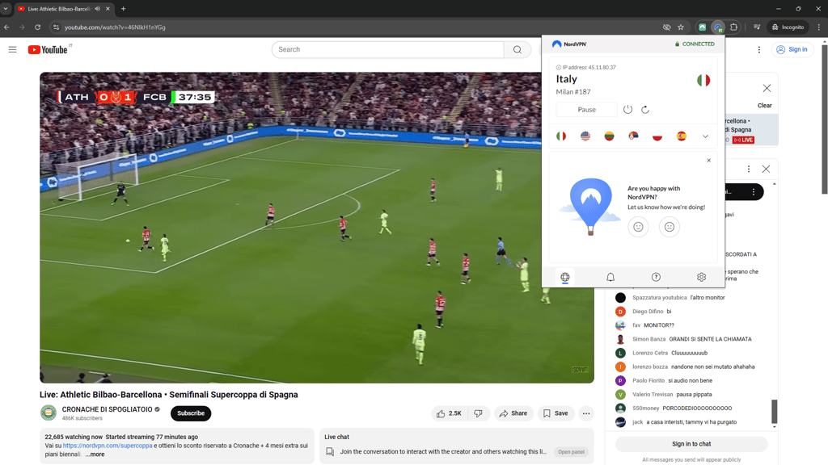Image resolution: width=828 pixels, height=465 pixels.
Task: Choose the happy smiley face
Action: click(x=638, y=227)
